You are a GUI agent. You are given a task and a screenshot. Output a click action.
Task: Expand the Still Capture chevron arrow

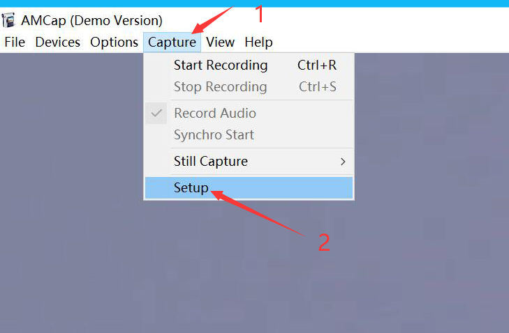tap(343, 162)
